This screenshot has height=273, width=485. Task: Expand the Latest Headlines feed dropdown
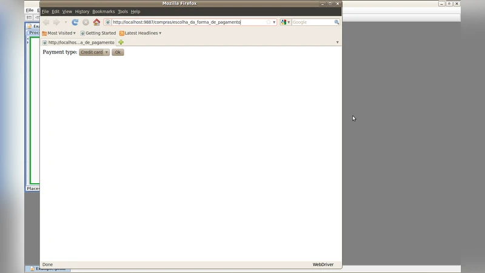pyautogui.click(x=141, y=33)
